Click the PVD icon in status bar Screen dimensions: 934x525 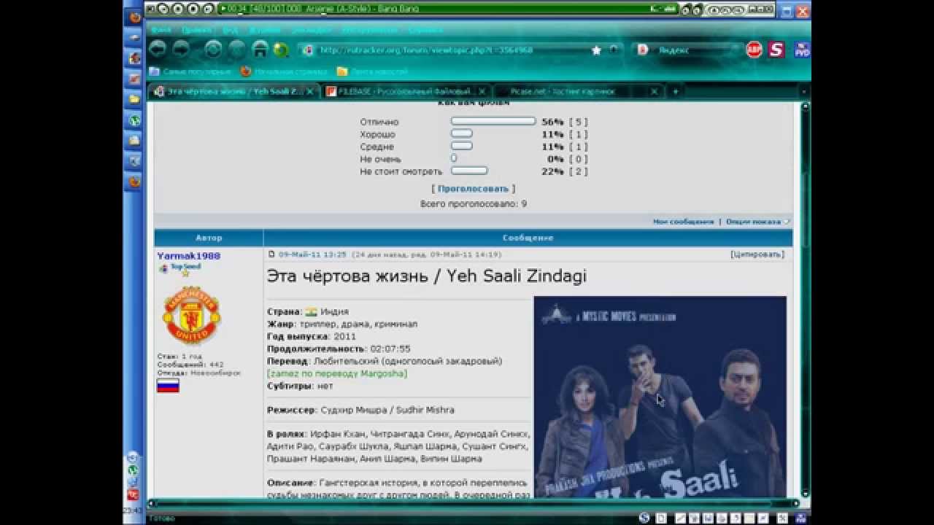click(x=801, y=518)
